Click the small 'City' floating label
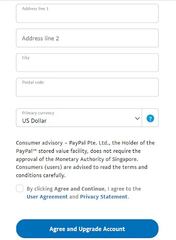176x240 pixels. coord(26,58)
